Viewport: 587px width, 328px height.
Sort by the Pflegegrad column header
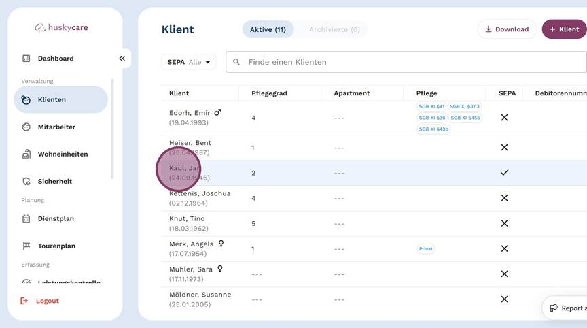click(x=269, y=93)
